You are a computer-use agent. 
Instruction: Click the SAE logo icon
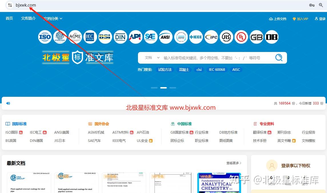click(151, 37)
